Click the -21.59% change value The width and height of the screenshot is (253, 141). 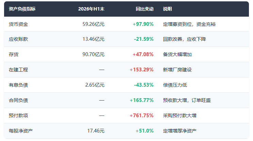pyautogui.click(x=144, y=39)
